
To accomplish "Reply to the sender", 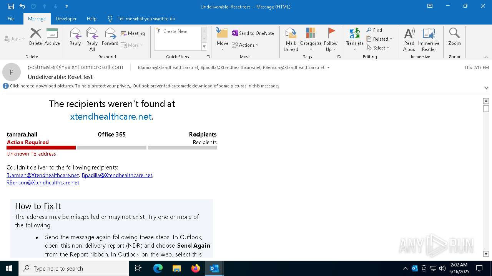I will point(75,37).
